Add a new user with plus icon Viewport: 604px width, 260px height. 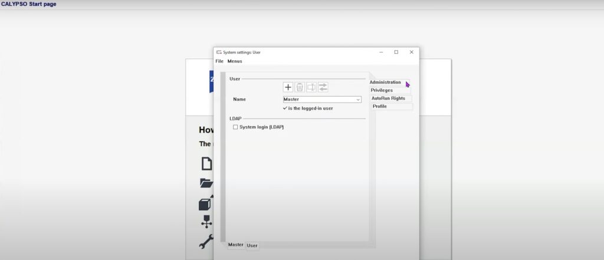[x=288, y=87]
